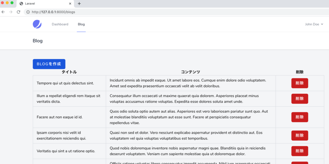Click the macOS green maximize button
The image size is (329, 164).
click(x=12, y=3)
